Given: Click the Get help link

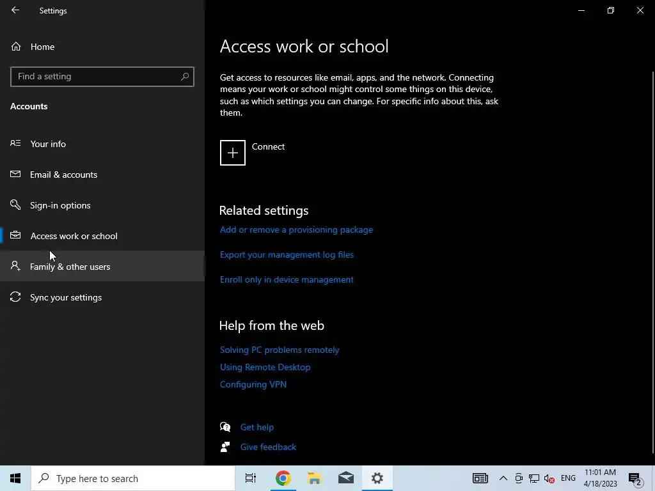Looking at the screenshot, I should point(257,427).
